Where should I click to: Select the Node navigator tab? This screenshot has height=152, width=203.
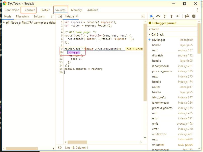pyautogui.click(x=8, y=16)
